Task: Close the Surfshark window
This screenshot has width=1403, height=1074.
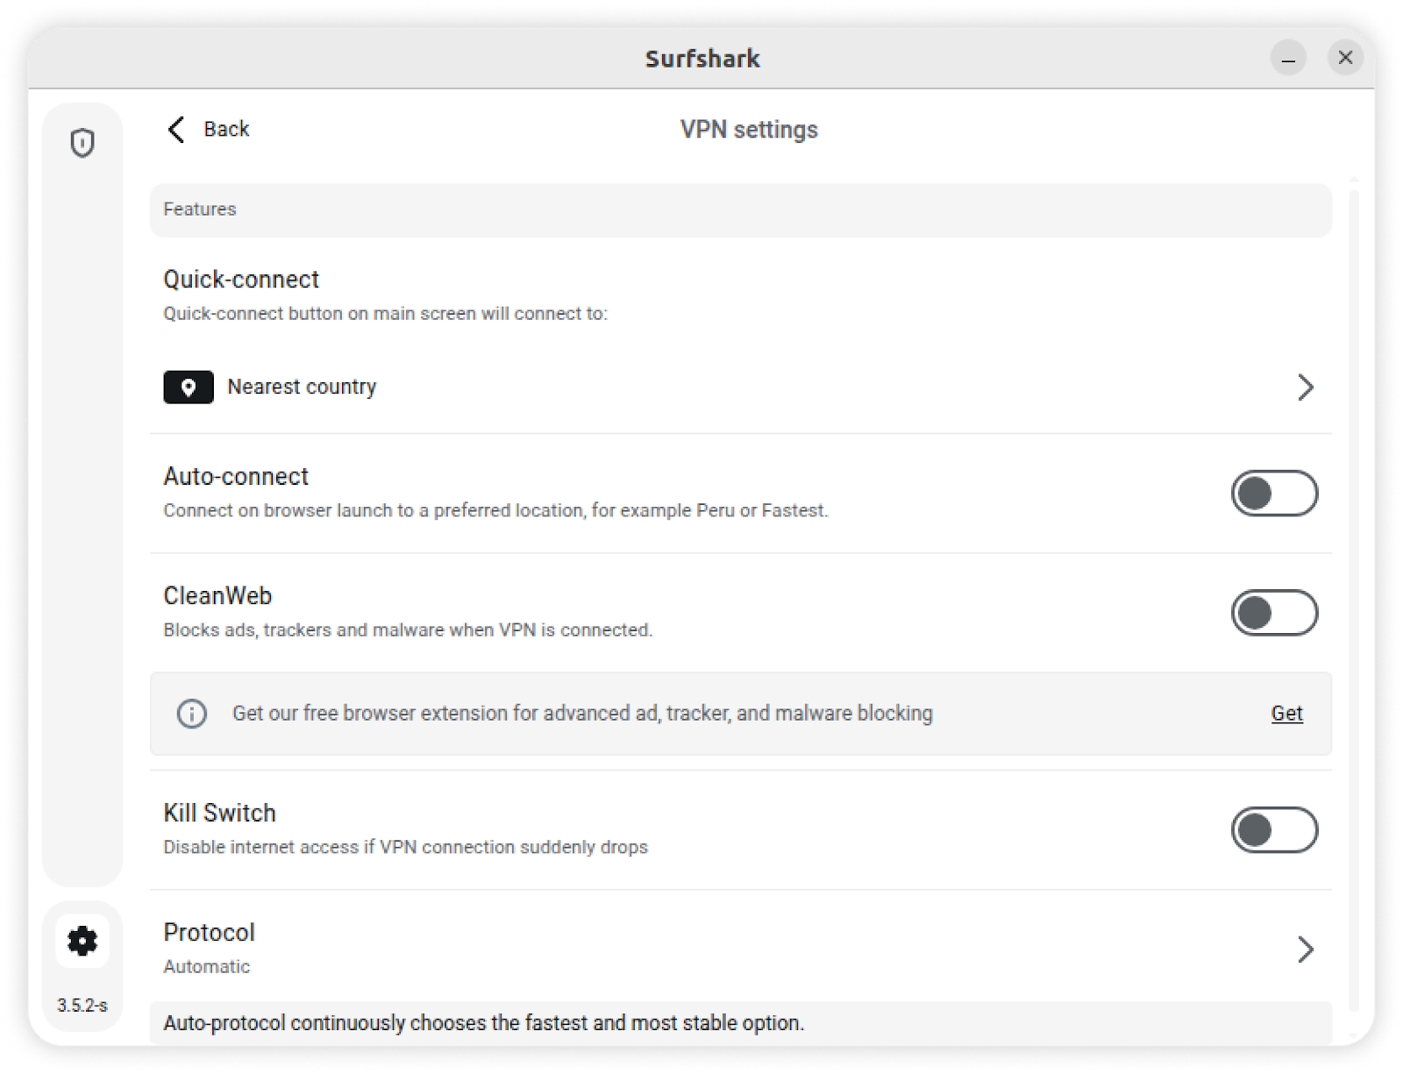Action: tap(1345, 59)
